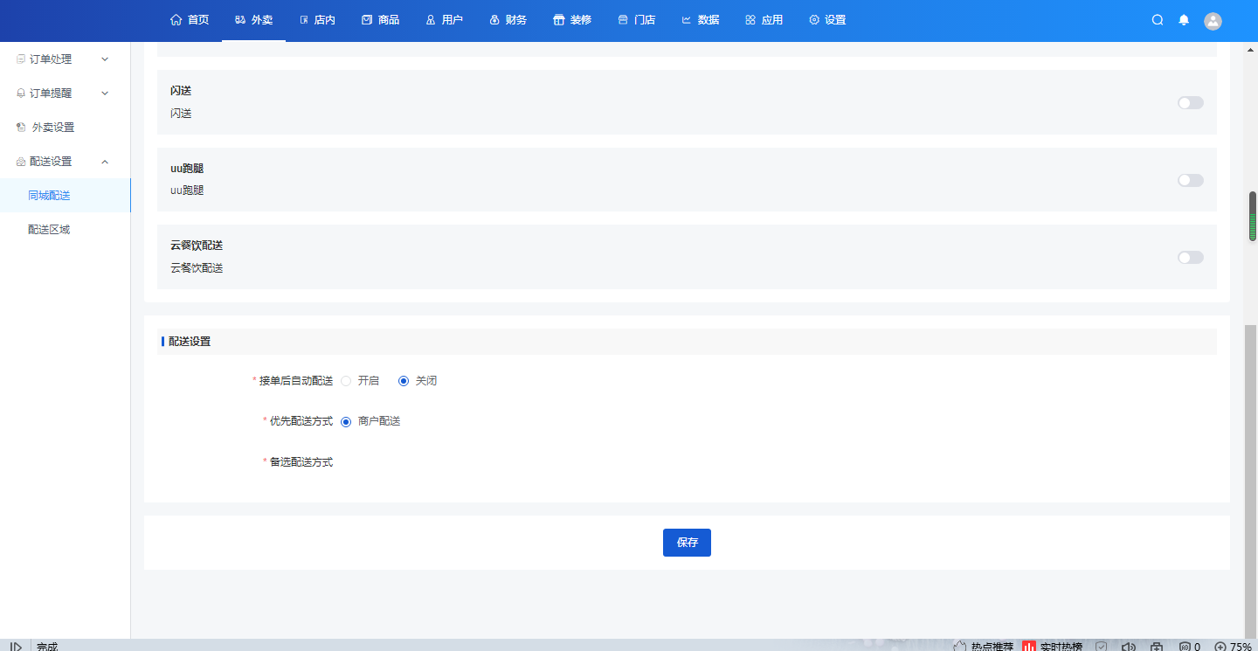This screenshot has width=1258, height=651.
Task: Click the 配送设置 sidebar icon
Action: (x=21, y=162)
